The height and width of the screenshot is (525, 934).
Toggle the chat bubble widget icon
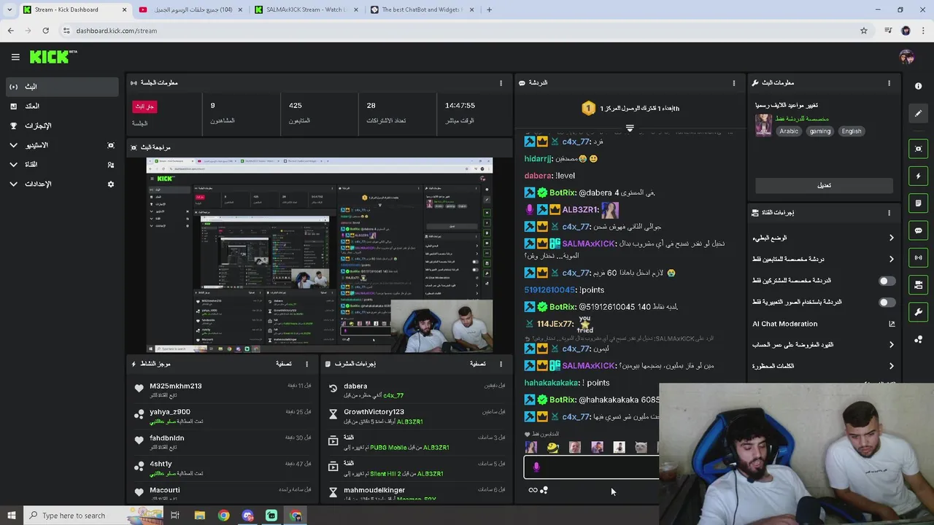tap(918, 230)
